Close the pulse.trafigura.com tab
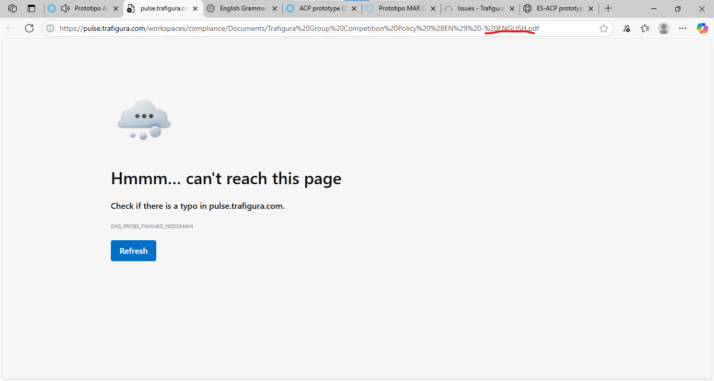This screenshot has width=714, height=381. tap(195, 8)
